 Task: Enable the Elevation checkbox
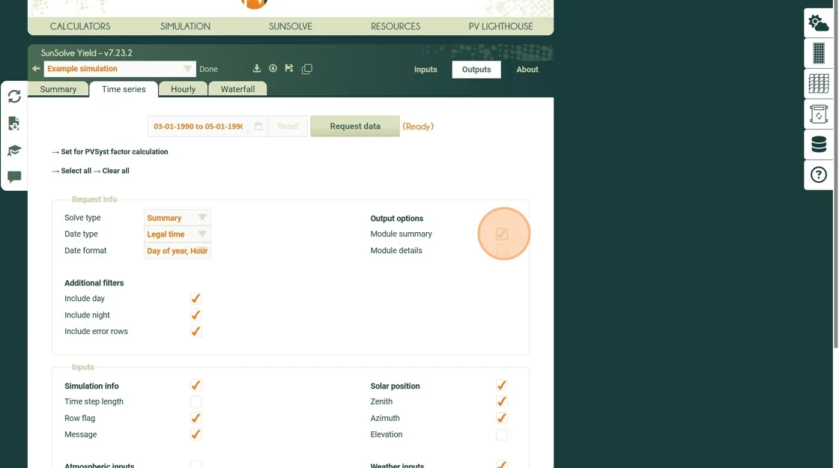click(x=501, y=434)
